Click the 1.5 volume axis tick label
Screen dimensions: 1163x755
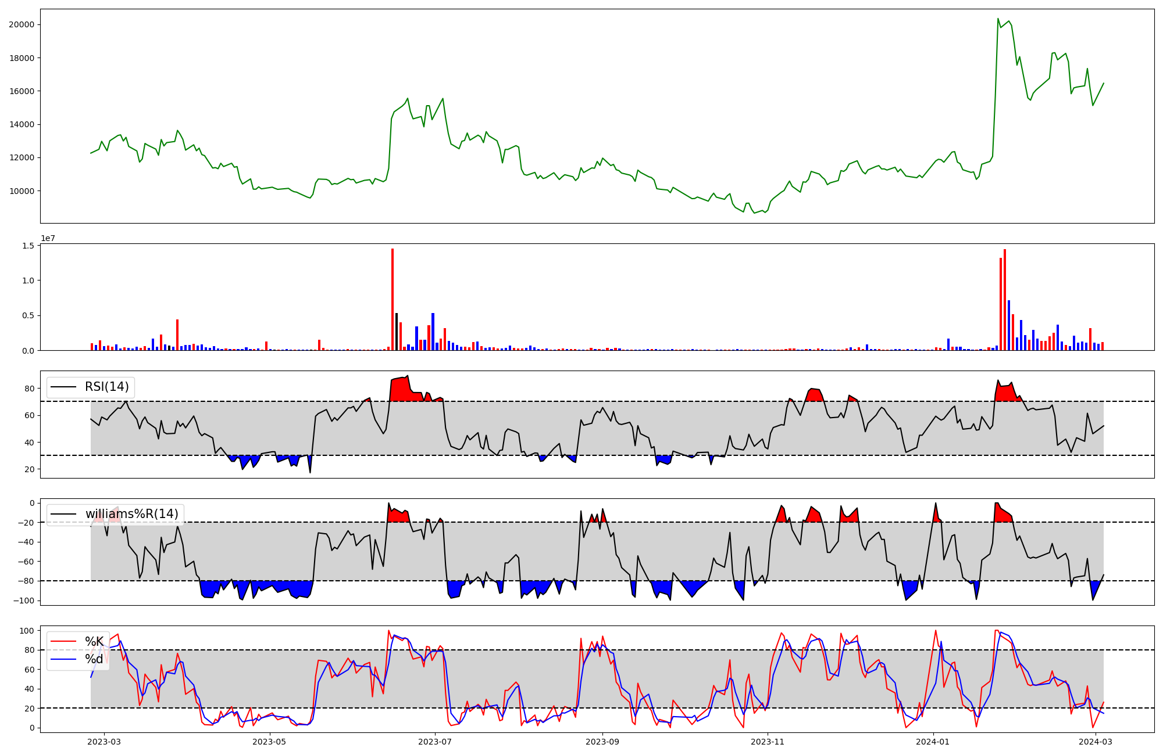tap(28, 246)
